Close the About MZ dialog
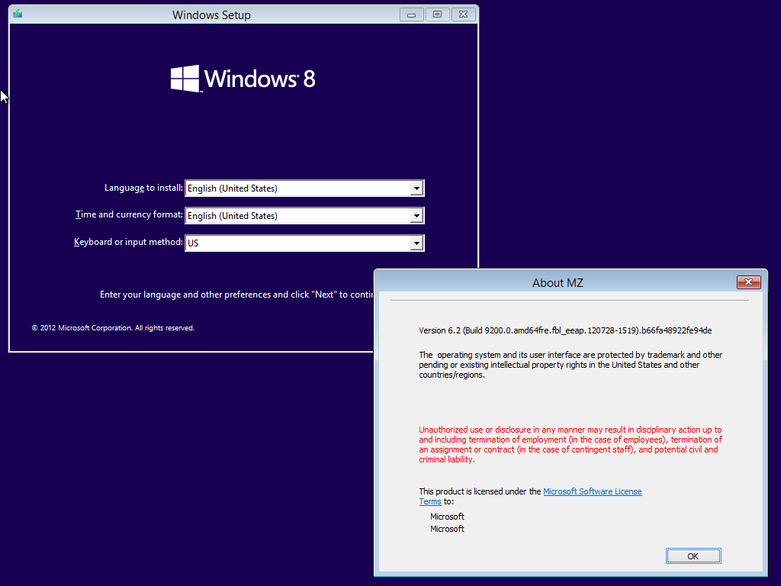This screenshot has height=586, width=781. click(x=748, y=282)
